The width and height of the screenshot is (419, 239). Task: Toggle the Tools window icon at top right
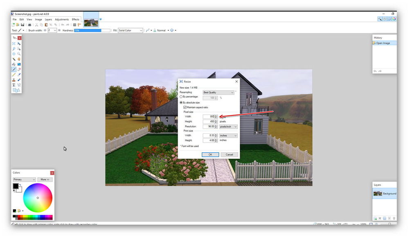tap(380, 19)
